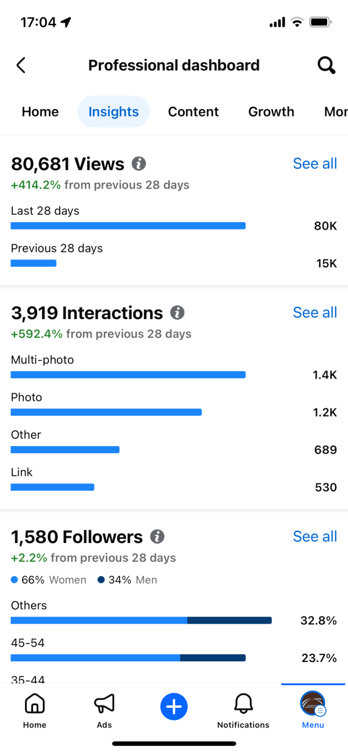This screenshot has height=753, width=348.
Task: Select the Insights tab
Action: click(114, 112)
